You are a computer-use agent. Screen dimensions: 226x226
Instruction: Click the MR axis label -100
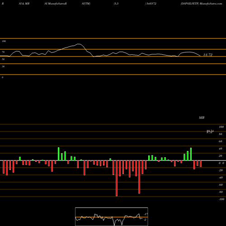221,199
